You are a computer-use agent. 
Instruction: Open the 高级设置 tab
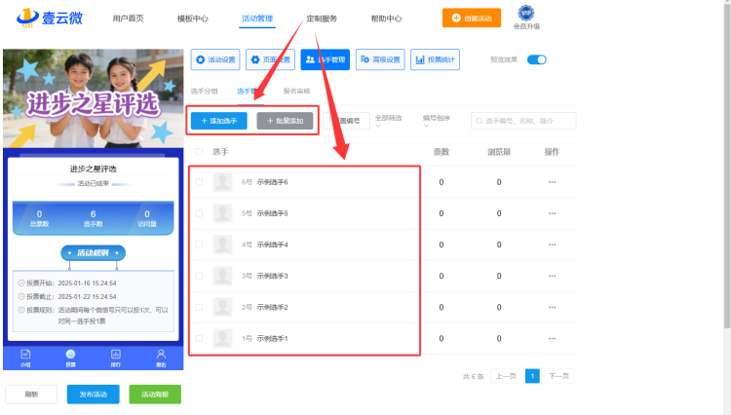[380, 59]
